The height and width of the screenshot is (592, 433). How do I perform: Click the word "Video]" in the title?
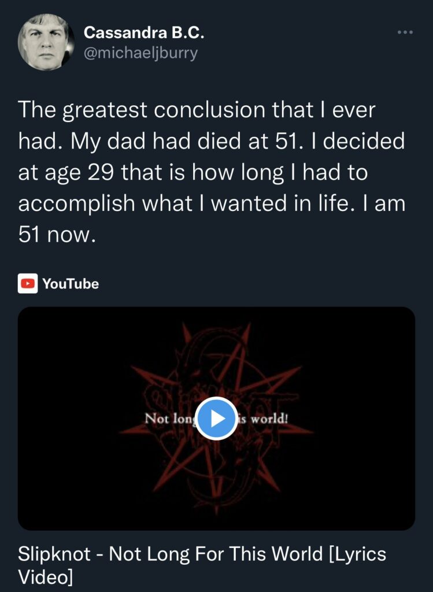[45, 576]
